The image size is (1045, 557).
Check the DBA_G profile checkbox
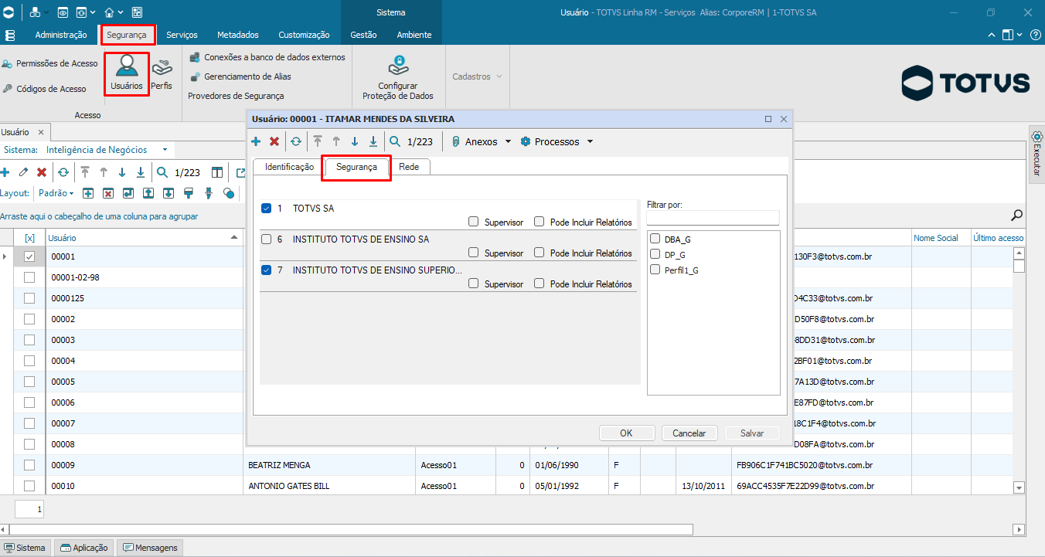(655, 239)
